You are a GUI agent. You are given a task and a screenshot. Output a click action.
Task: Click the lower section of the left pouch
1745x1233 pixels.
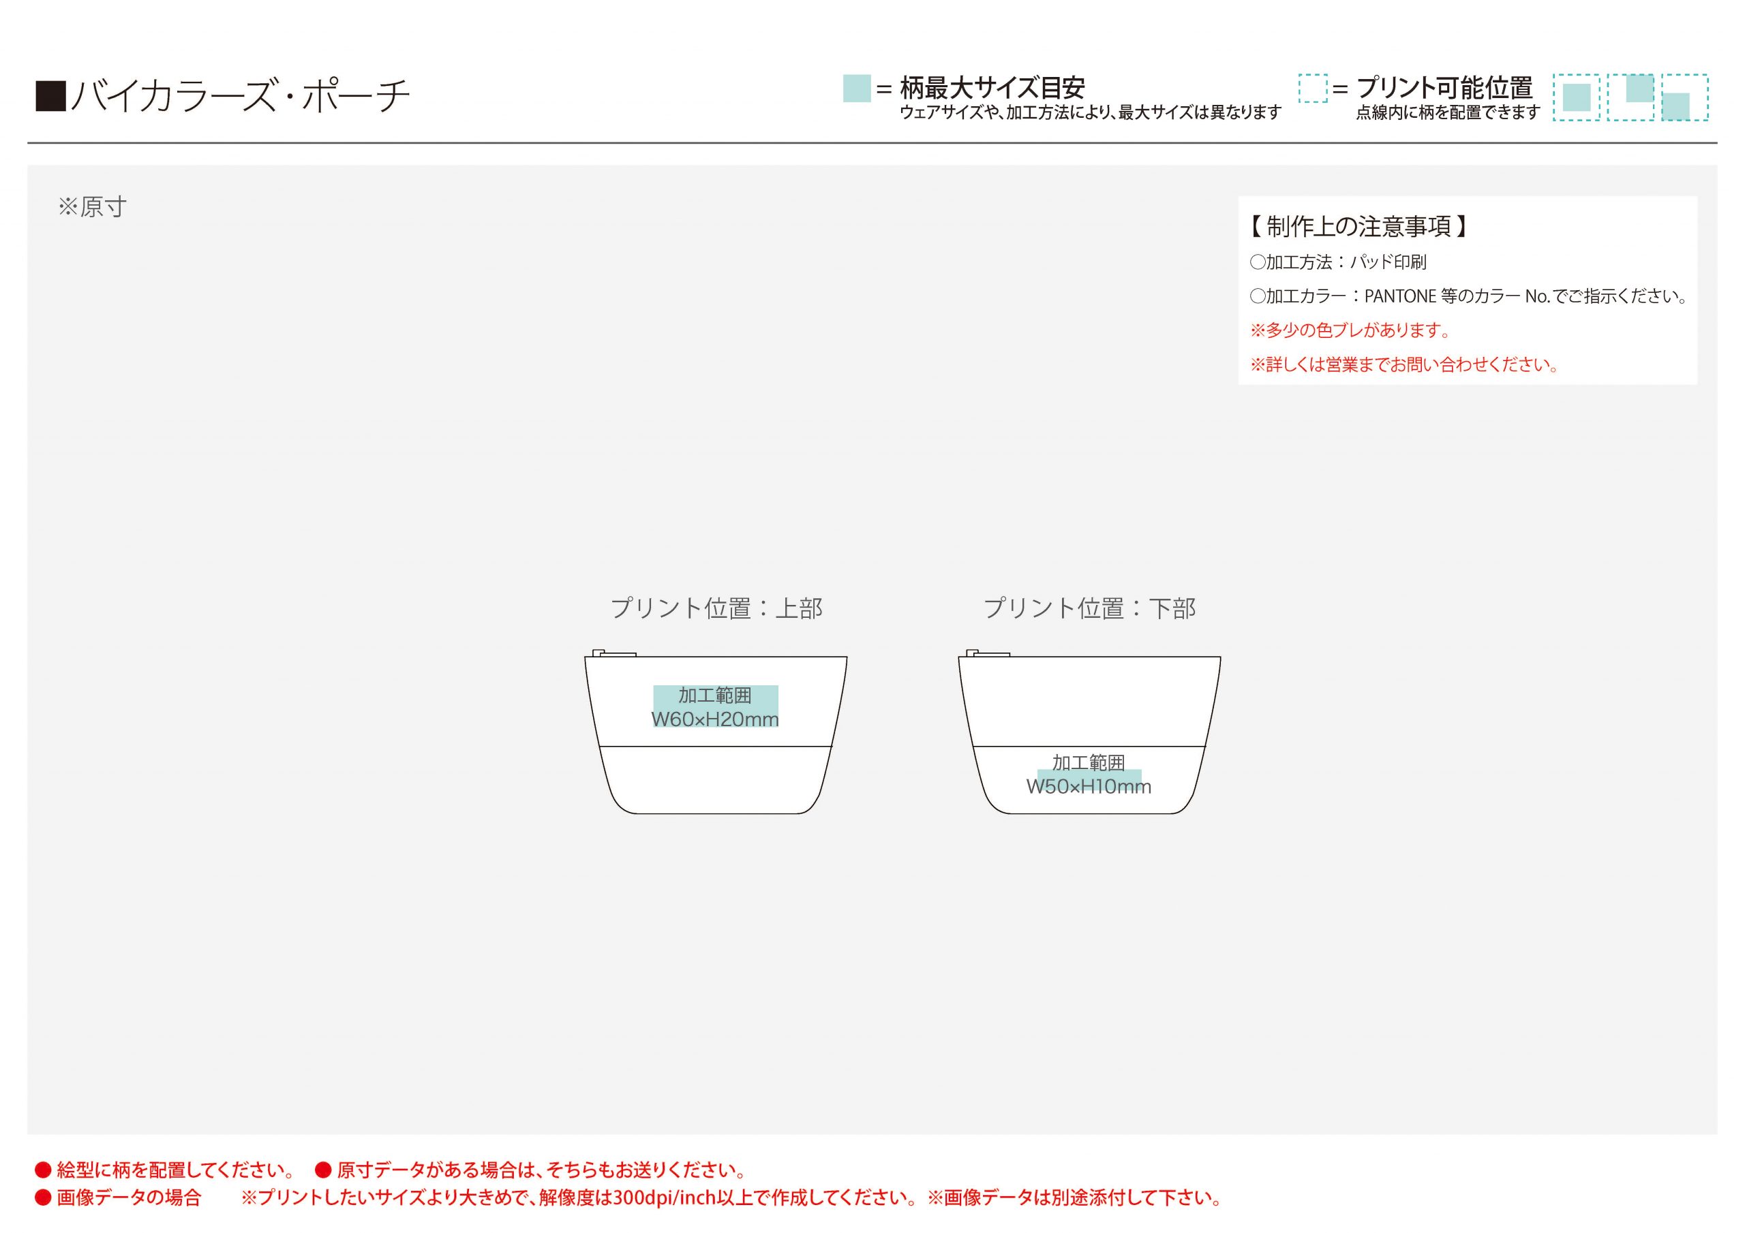tap(715, 779)
